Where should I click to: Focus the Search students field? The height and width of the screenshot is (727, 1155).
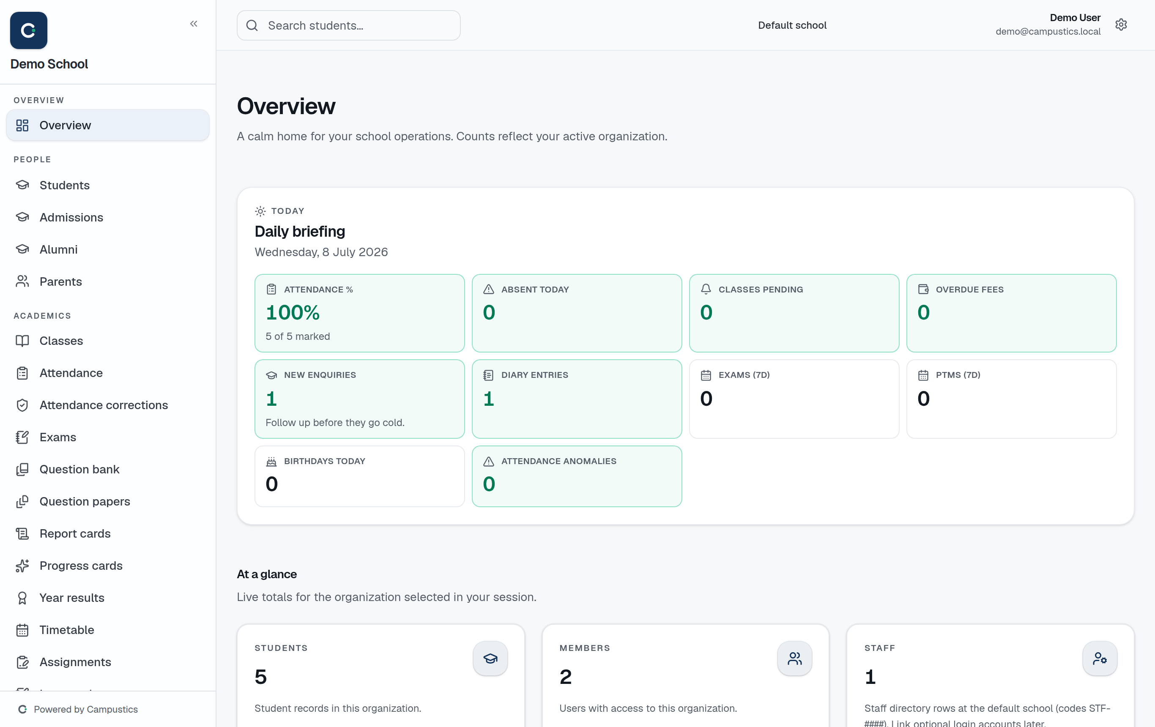(x=349, y=25)
